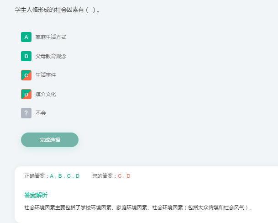The image size is (278, 223).
Task: Toggle option D letter badge
Action: [26, 94]
